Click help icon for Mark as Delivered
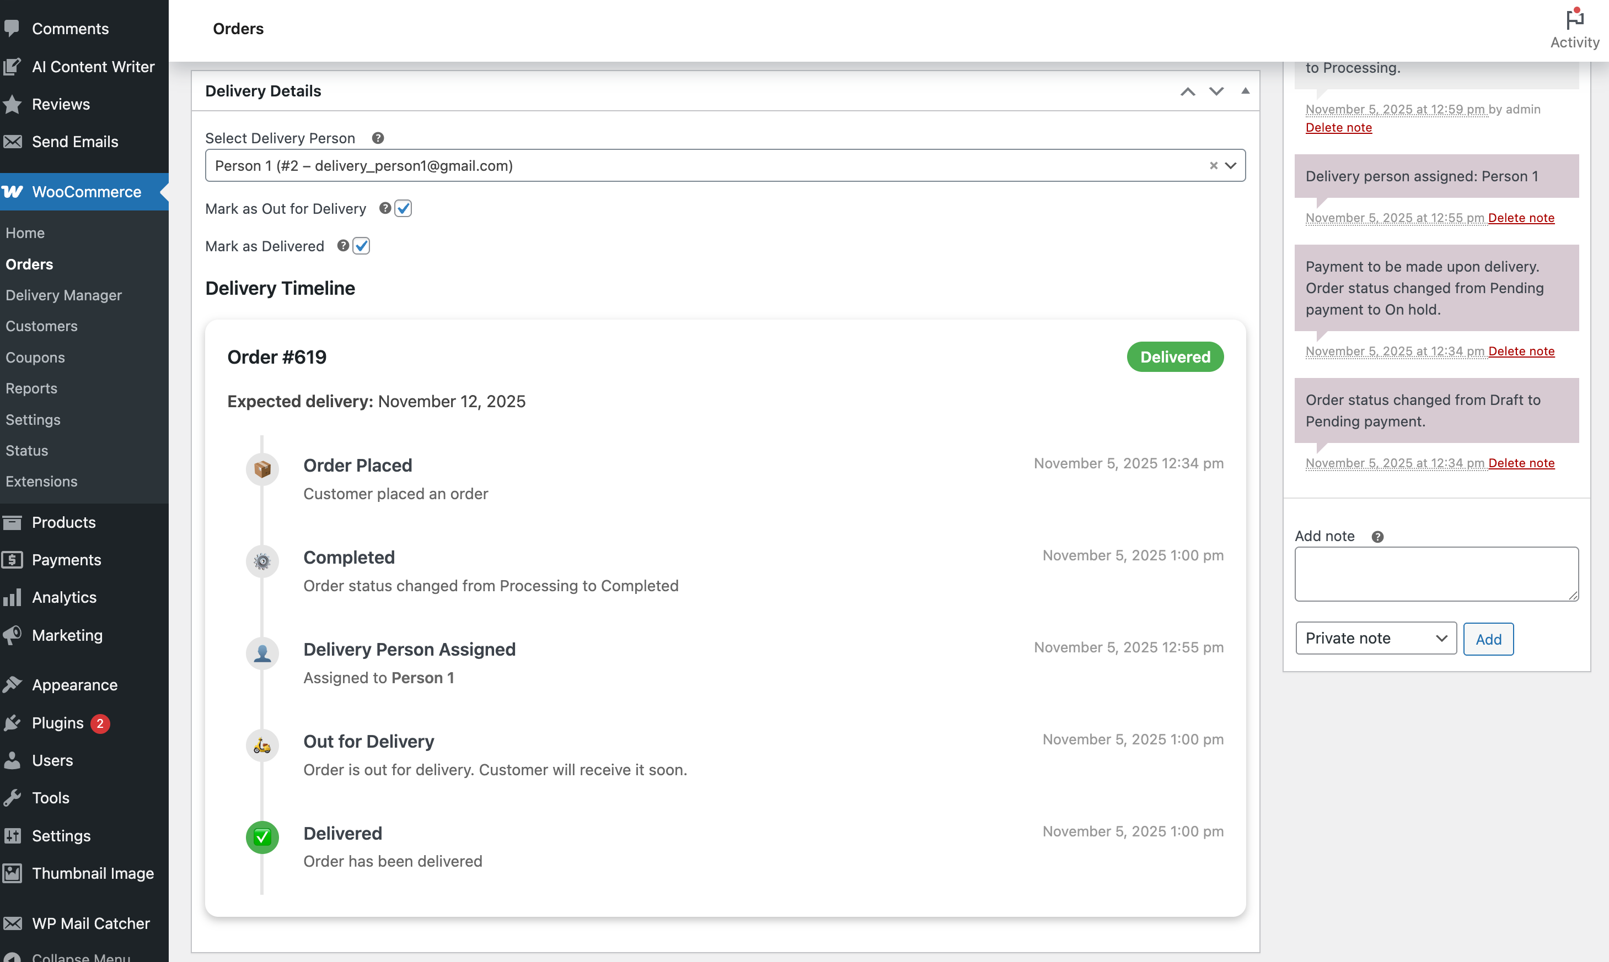This screenshot has width=1609, height=962. point(343,246)
